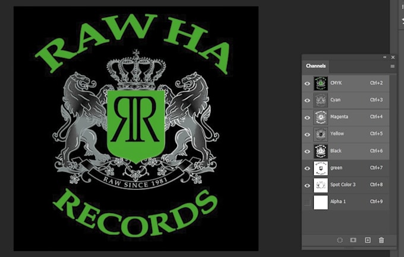Select CMYK channel thumbnail

pos(320,83)
